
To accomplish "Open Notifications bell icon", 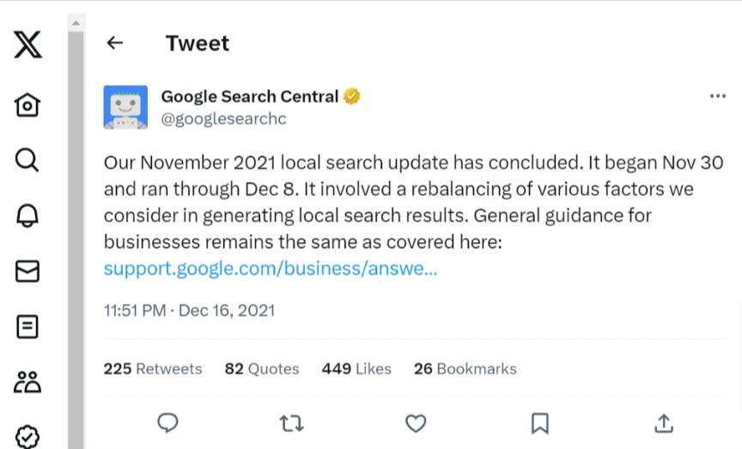I will (x=27, y=216).
